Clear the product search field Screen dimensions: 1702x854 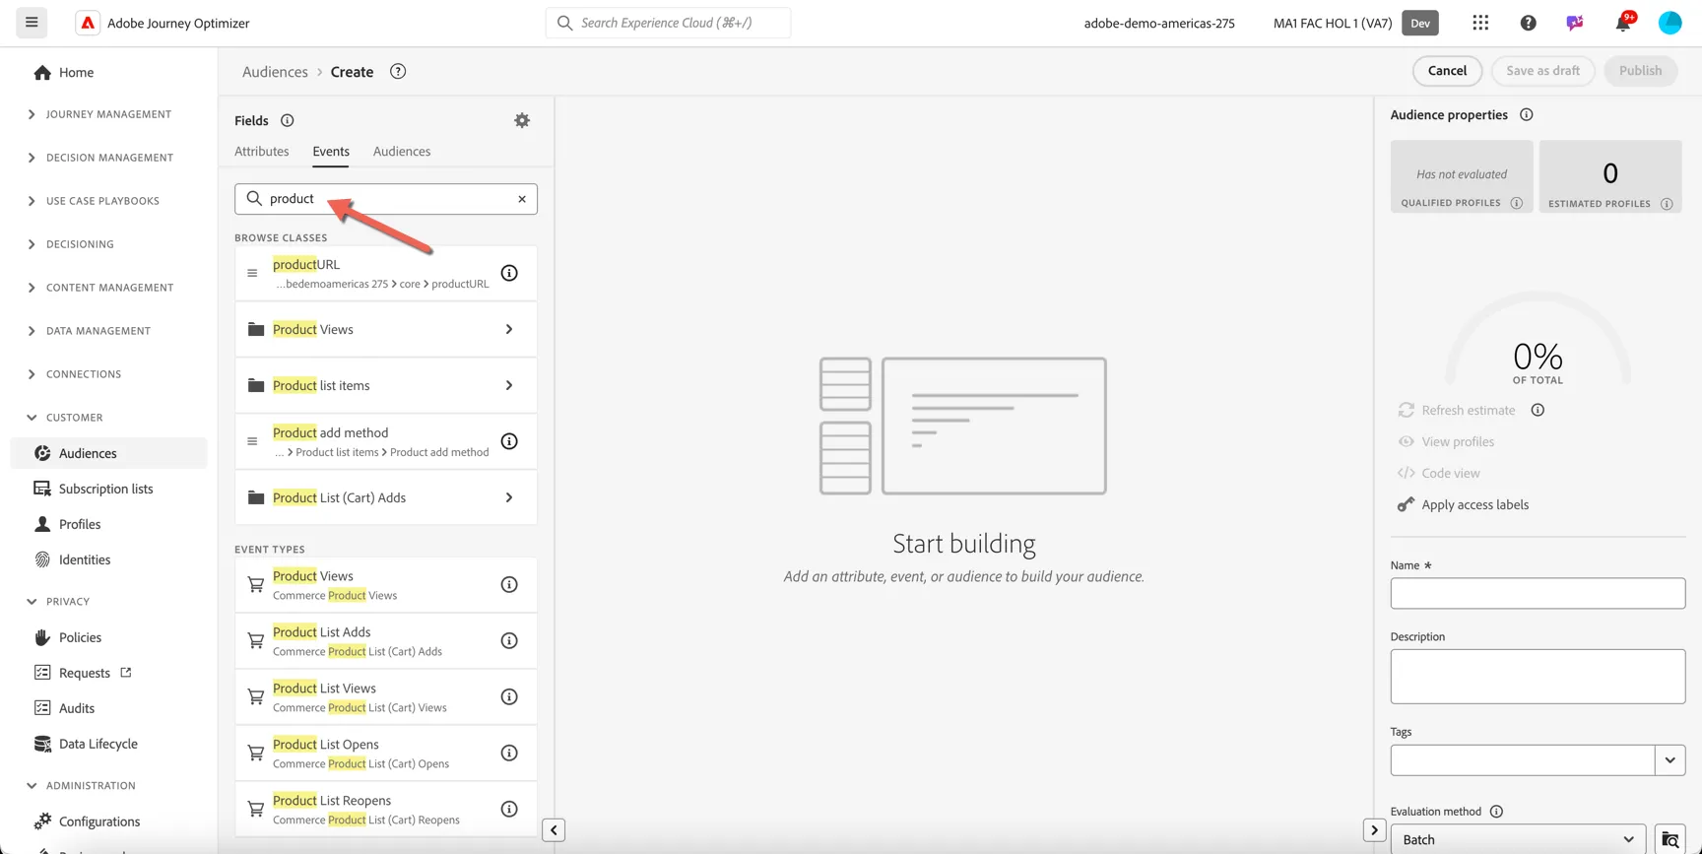pyautogui.click(x=522, y=199)
